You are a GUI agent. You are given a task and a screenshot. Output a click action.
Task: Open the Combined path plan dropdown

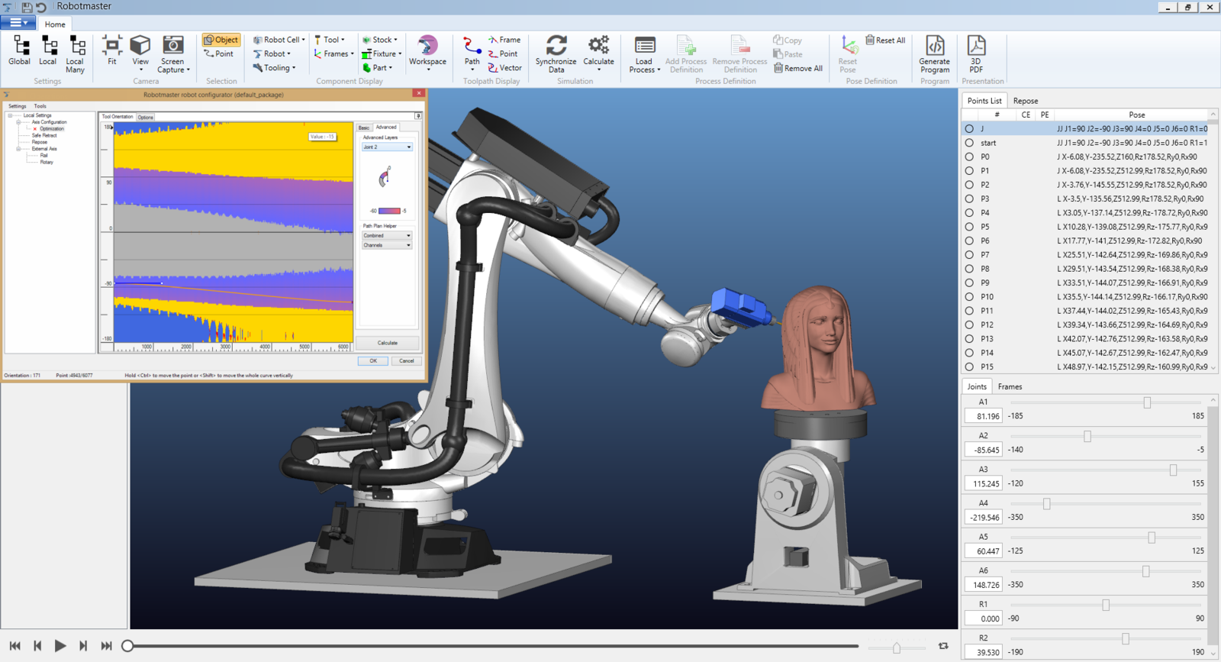387,236
